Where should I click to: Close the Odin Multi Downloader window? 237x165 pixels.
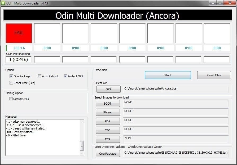[230, 3]
